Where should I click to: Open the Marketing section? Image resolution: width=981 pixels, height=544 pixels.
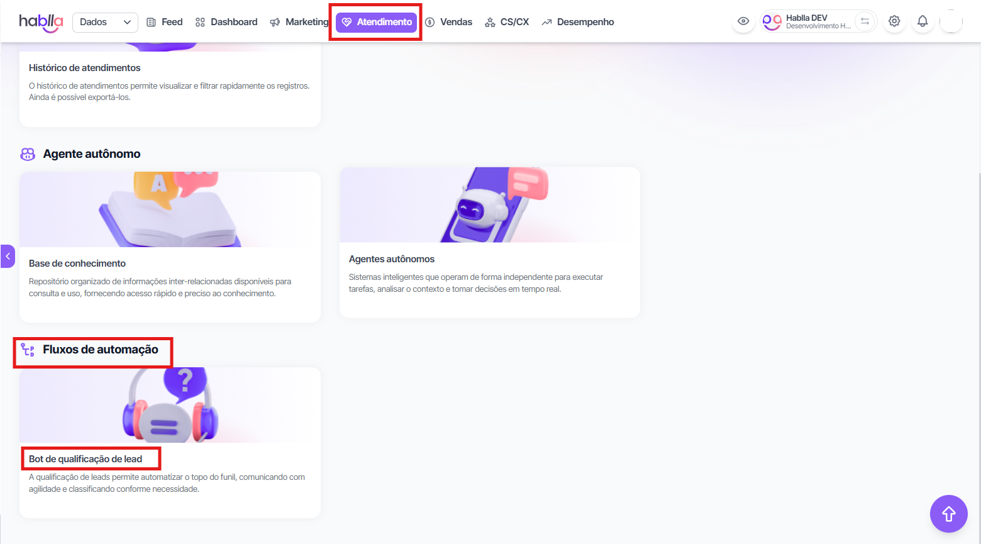coord(299,22)
